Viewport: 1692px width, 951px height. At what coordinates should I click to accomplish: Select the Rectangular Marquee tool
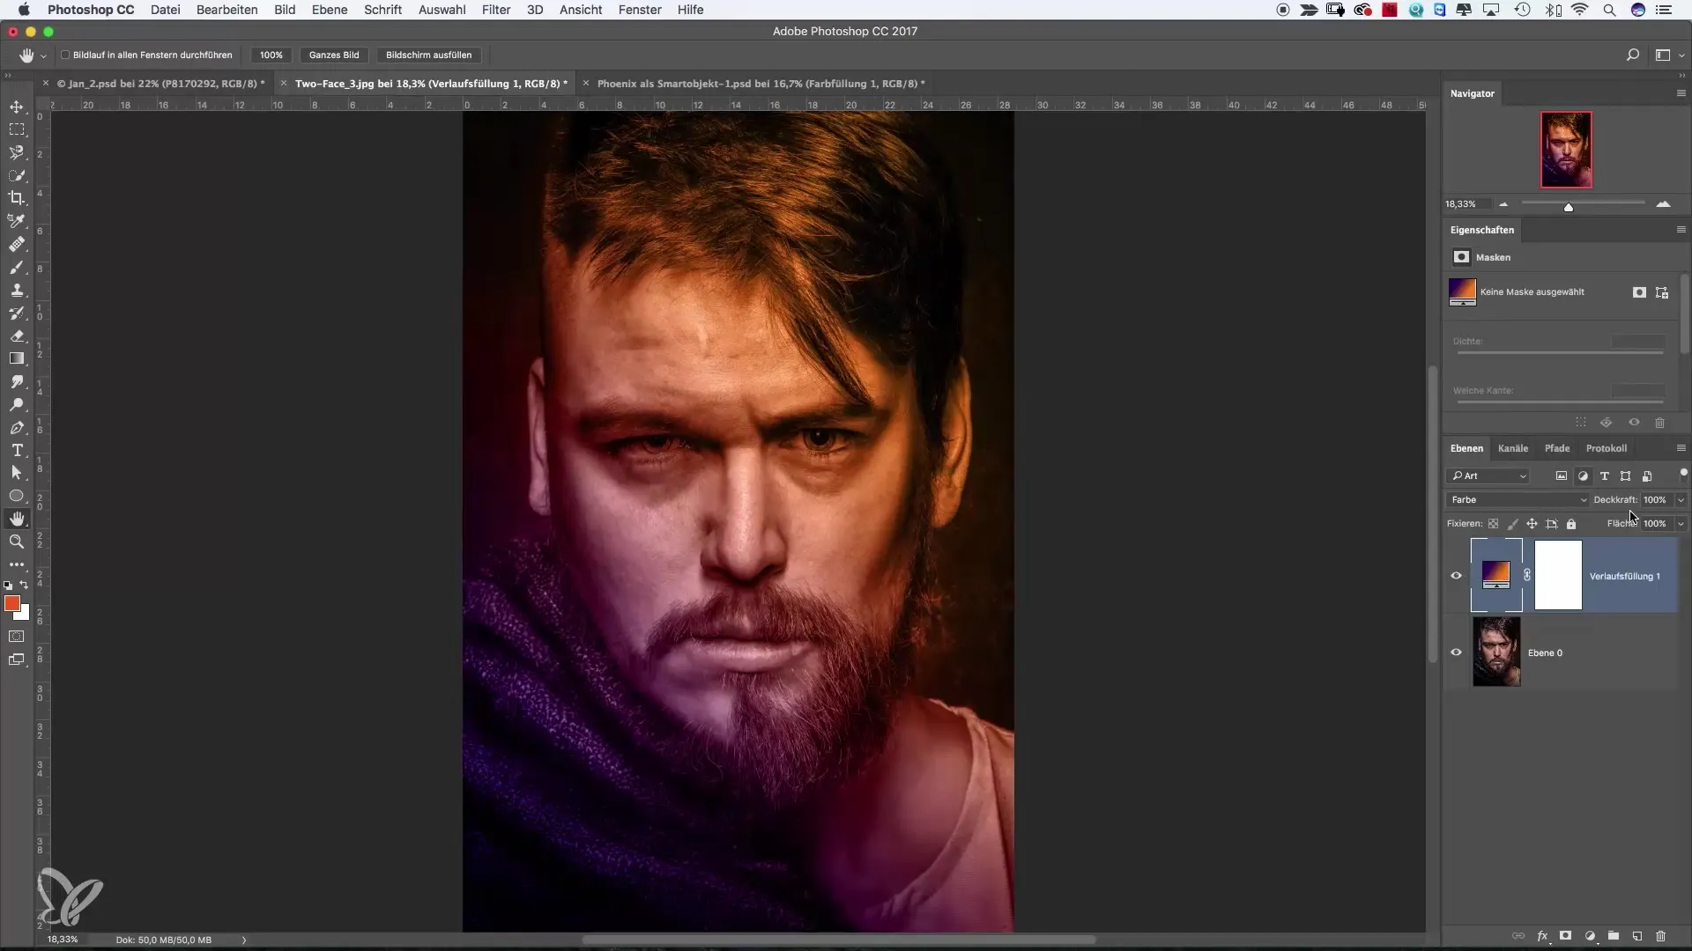pos(17,129)
